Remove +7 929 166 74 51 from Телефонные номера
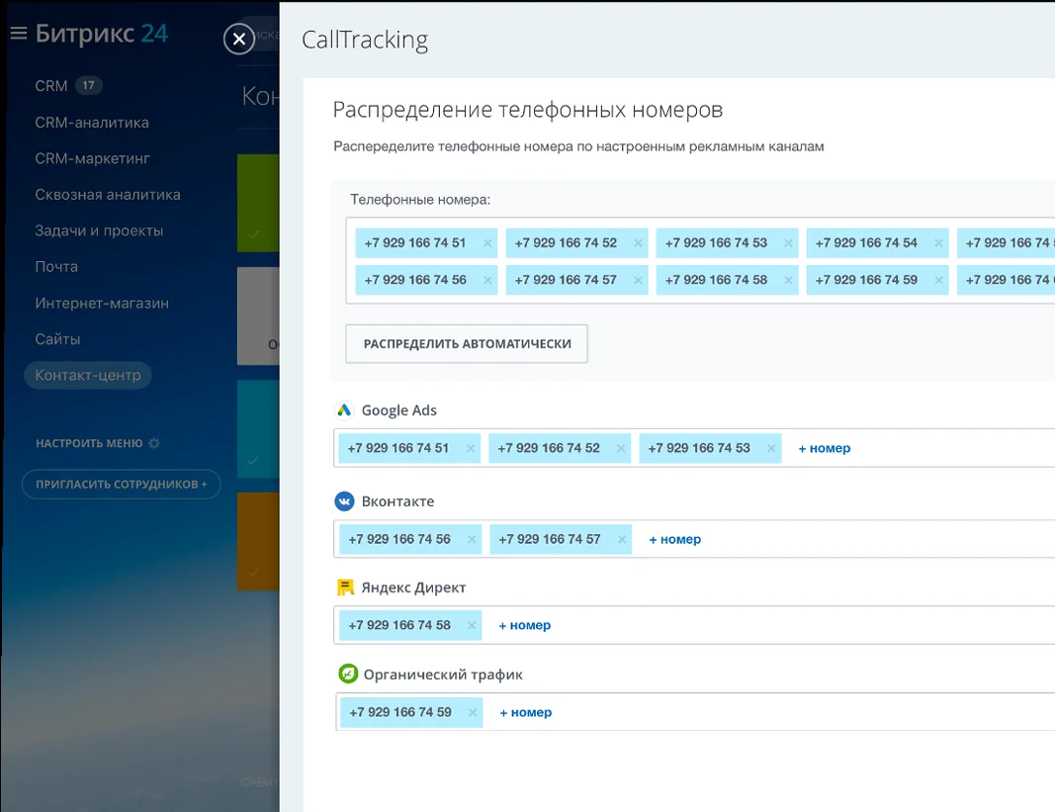The height and width of the screenshot is (812, 1055). (487, 243)
